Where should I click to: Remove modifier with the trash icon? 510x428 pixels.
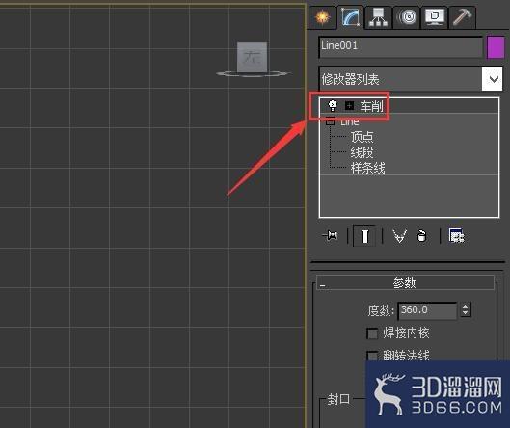(x=421, y=236)
